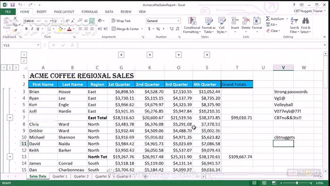The width and height of the screenshot is (330, 186).
Task: Switch to FORMULAS tab
Action: 90,12
